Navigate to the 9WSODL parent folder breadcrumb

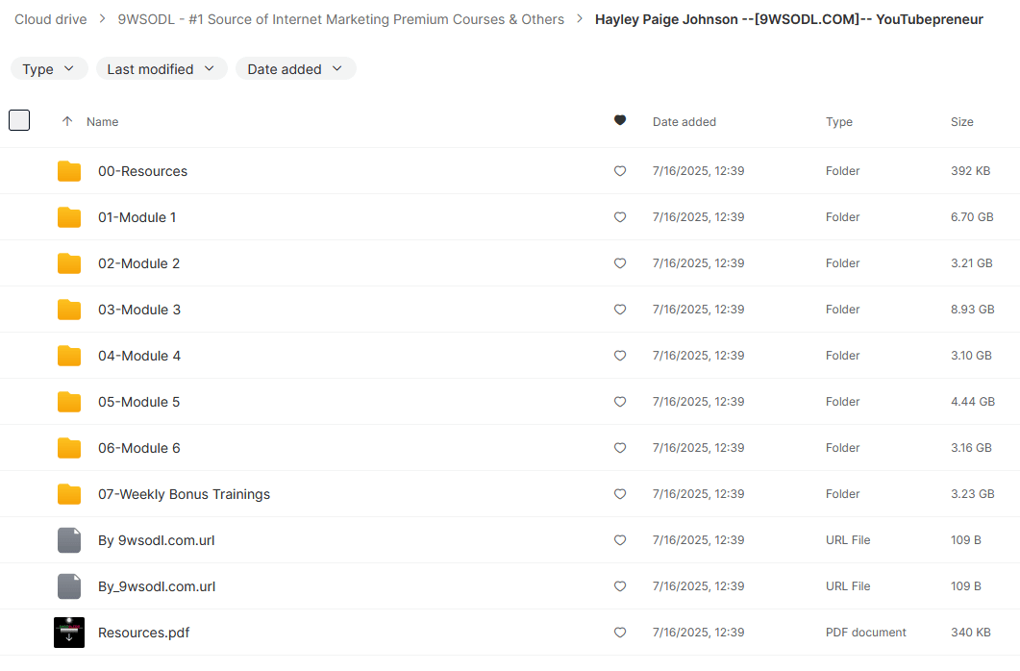click(x=340, y=19)
